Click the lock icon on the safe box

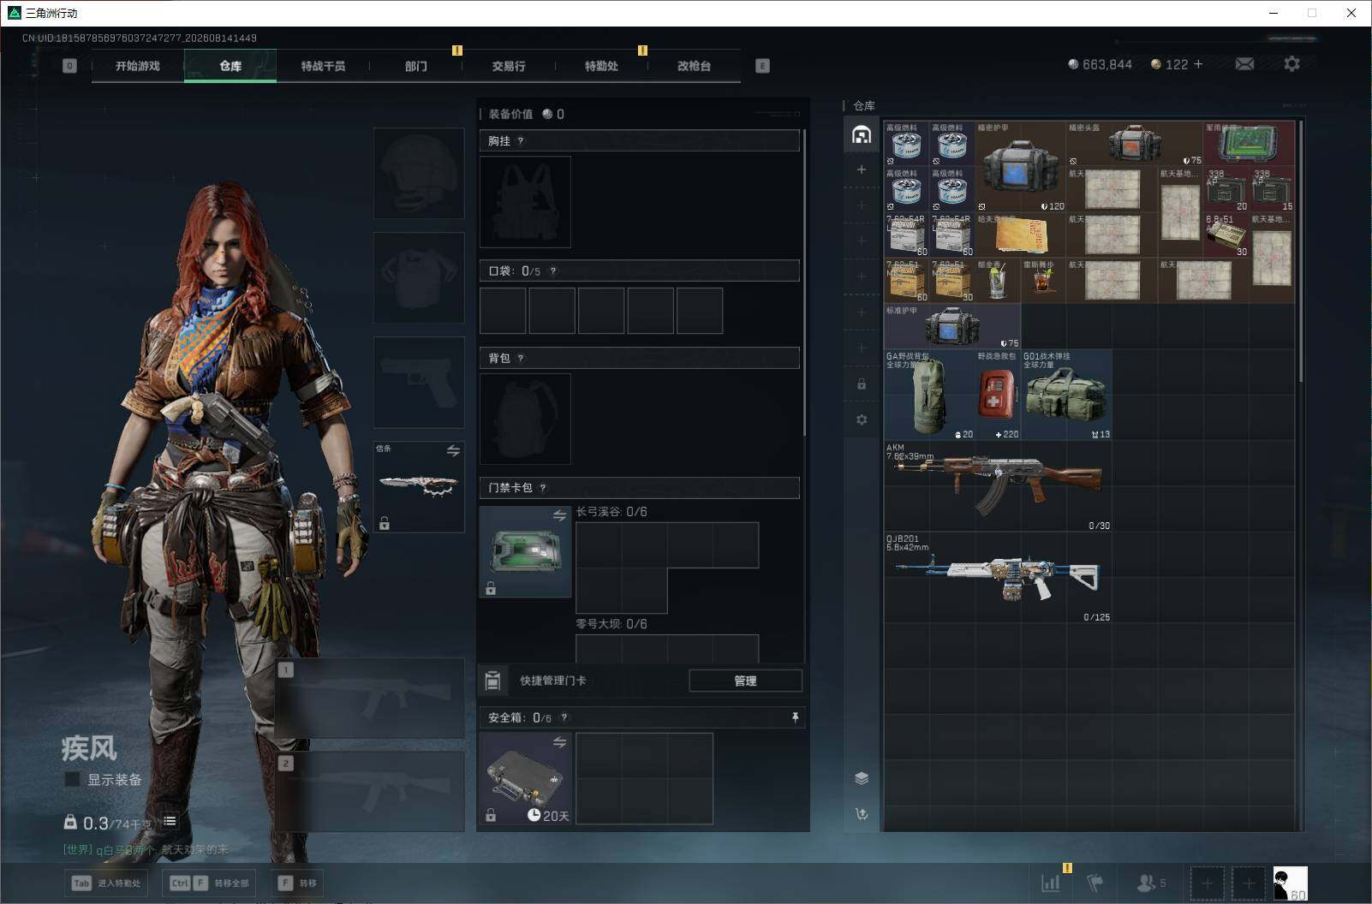491,815
